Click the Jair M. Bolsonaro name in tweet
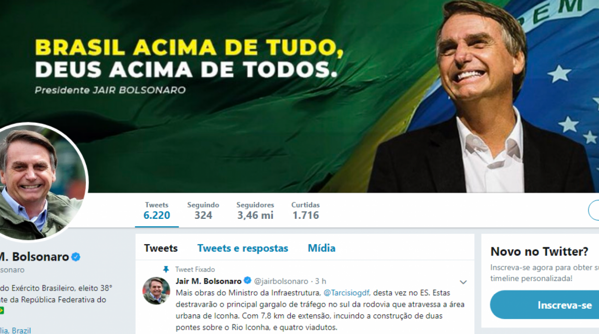The width and height of the screenshot is (599, 334). pyautogui.click(x=209, y=281)
